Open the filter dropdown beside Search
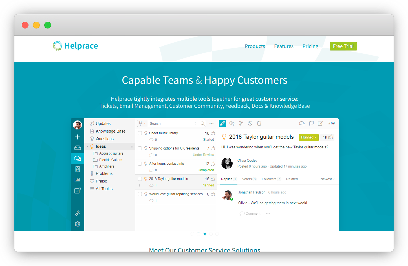The height and width of the screenshot is (266, 408). (x=142, y=123)
